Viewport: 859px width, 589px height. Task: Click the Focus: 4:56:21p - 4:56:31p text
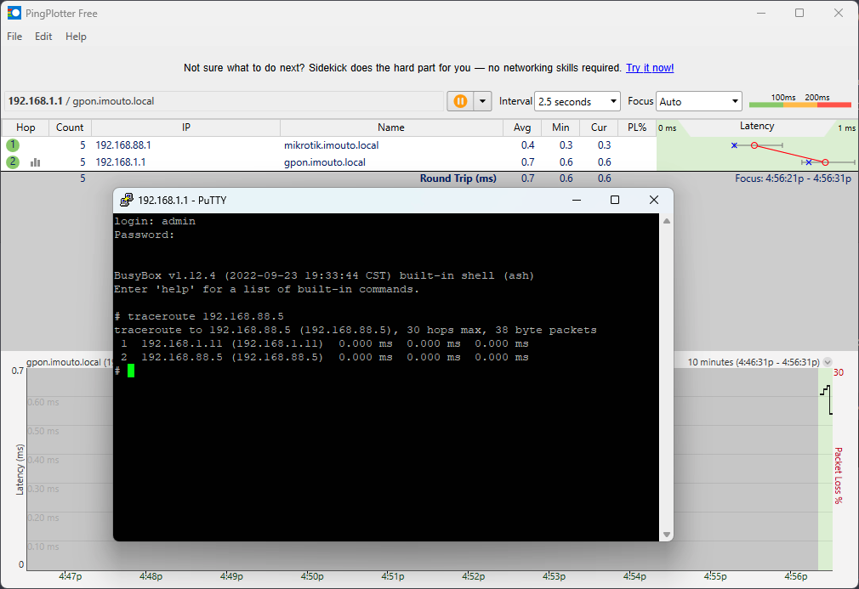pos(794,178)
